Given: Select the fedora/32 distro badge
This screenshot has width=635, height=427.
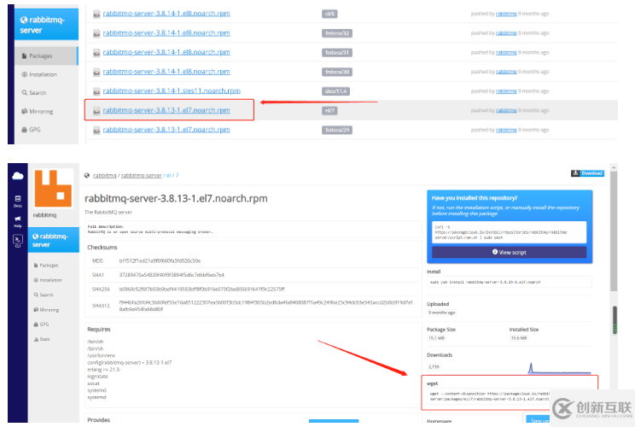Looking at the screenshot, I should tap(337, 33).
